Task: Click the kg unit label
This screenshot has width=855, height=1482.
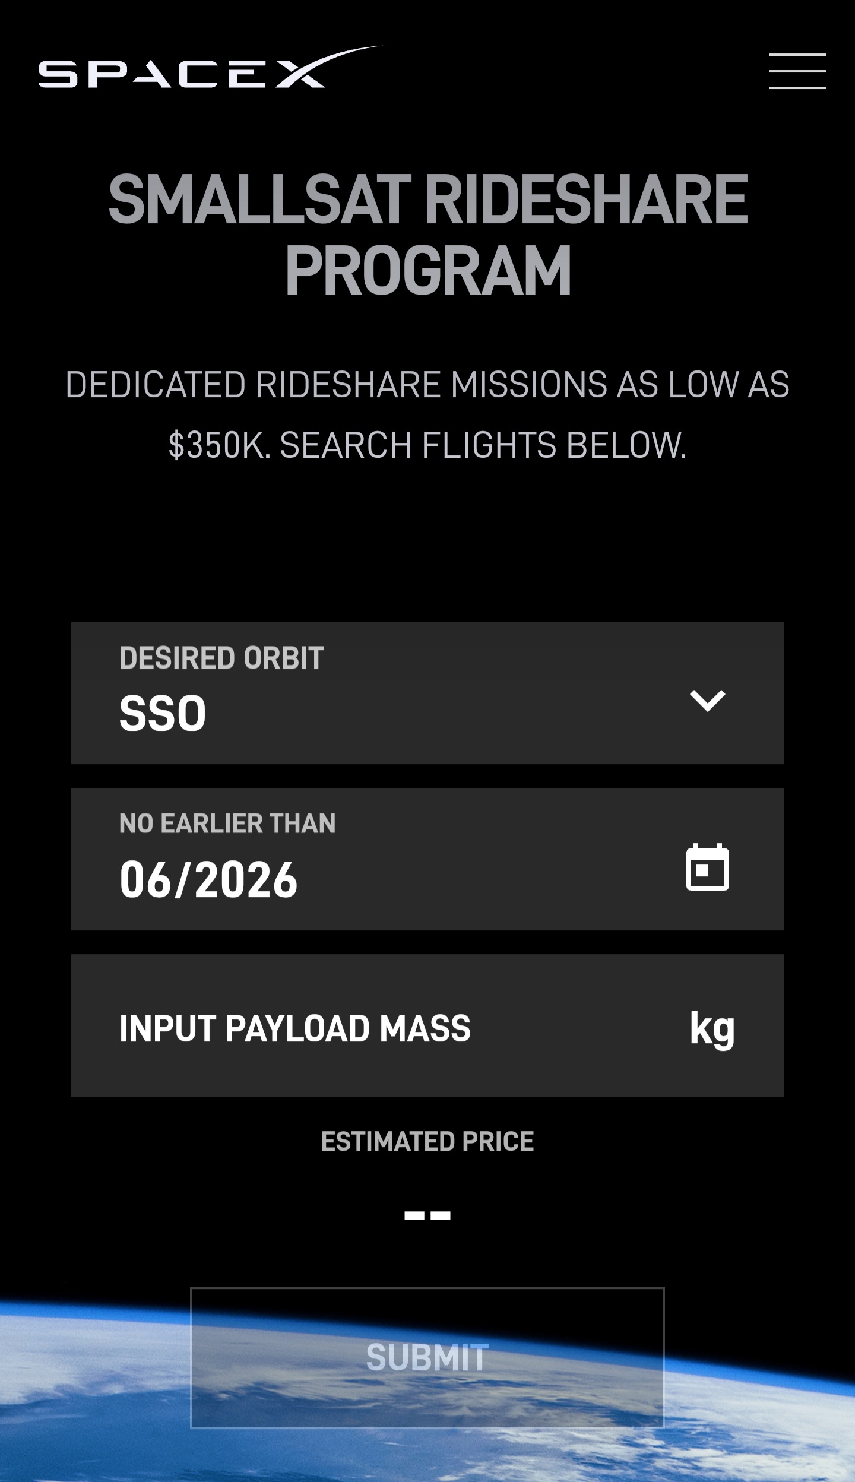Action: (712, 1029)
